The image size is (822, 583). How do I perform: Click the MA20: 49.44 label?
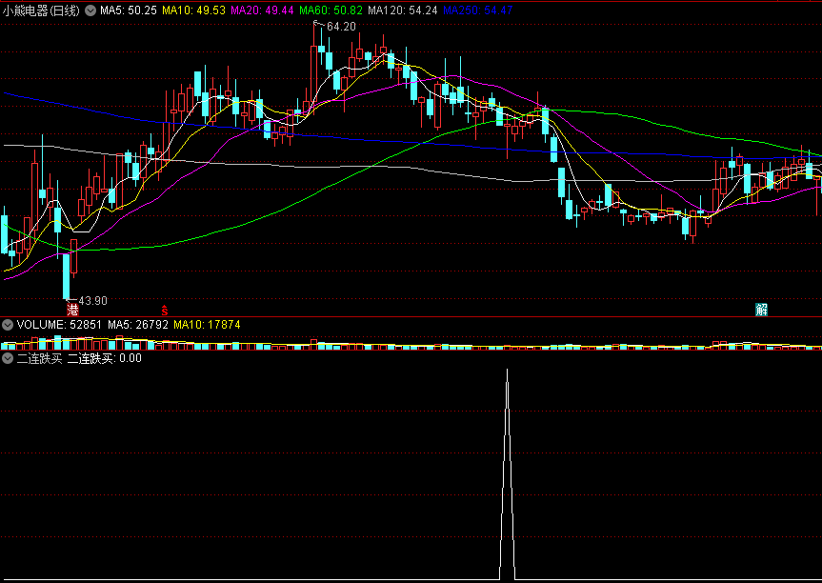pos(262,10)
